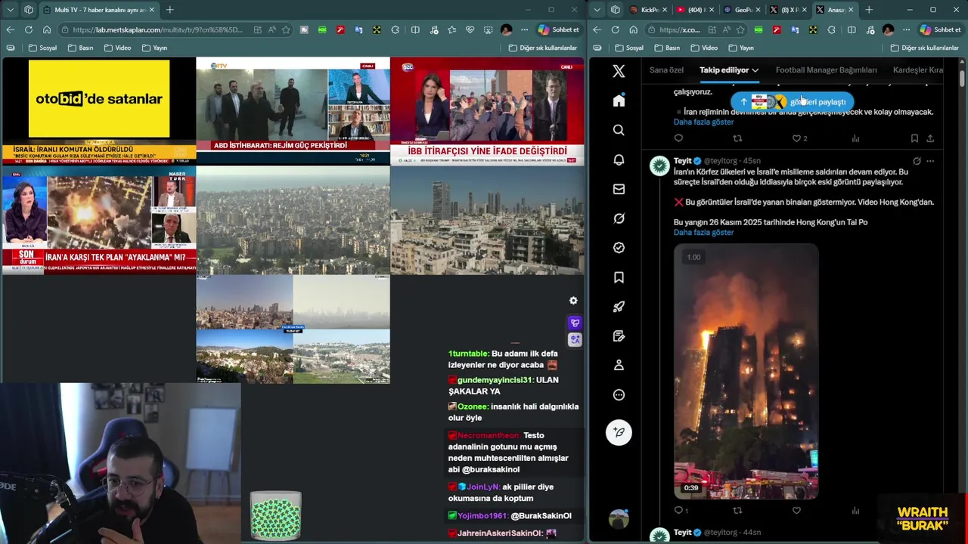The height and width of the screenshot is (544, 968).
Task: Open Teyit profile name on 45sn tweet
Action: 682,161
